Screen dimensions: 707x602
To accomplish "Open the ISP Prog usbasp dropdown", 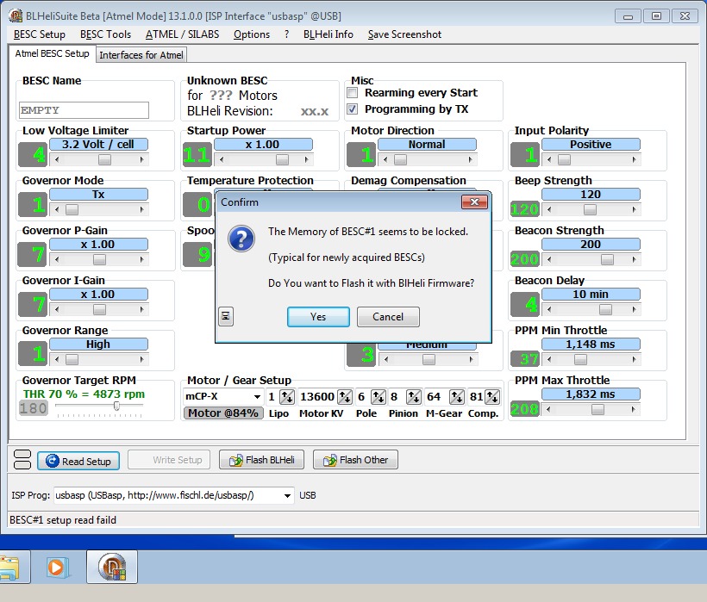I will pyautogui.click(x=287, y=496).
